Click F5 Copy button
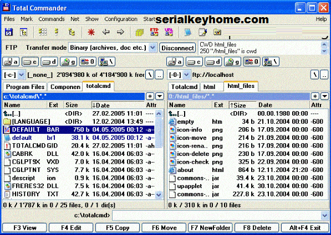The image size is (331, 235). pyautogui.click(x=118, y=228)
